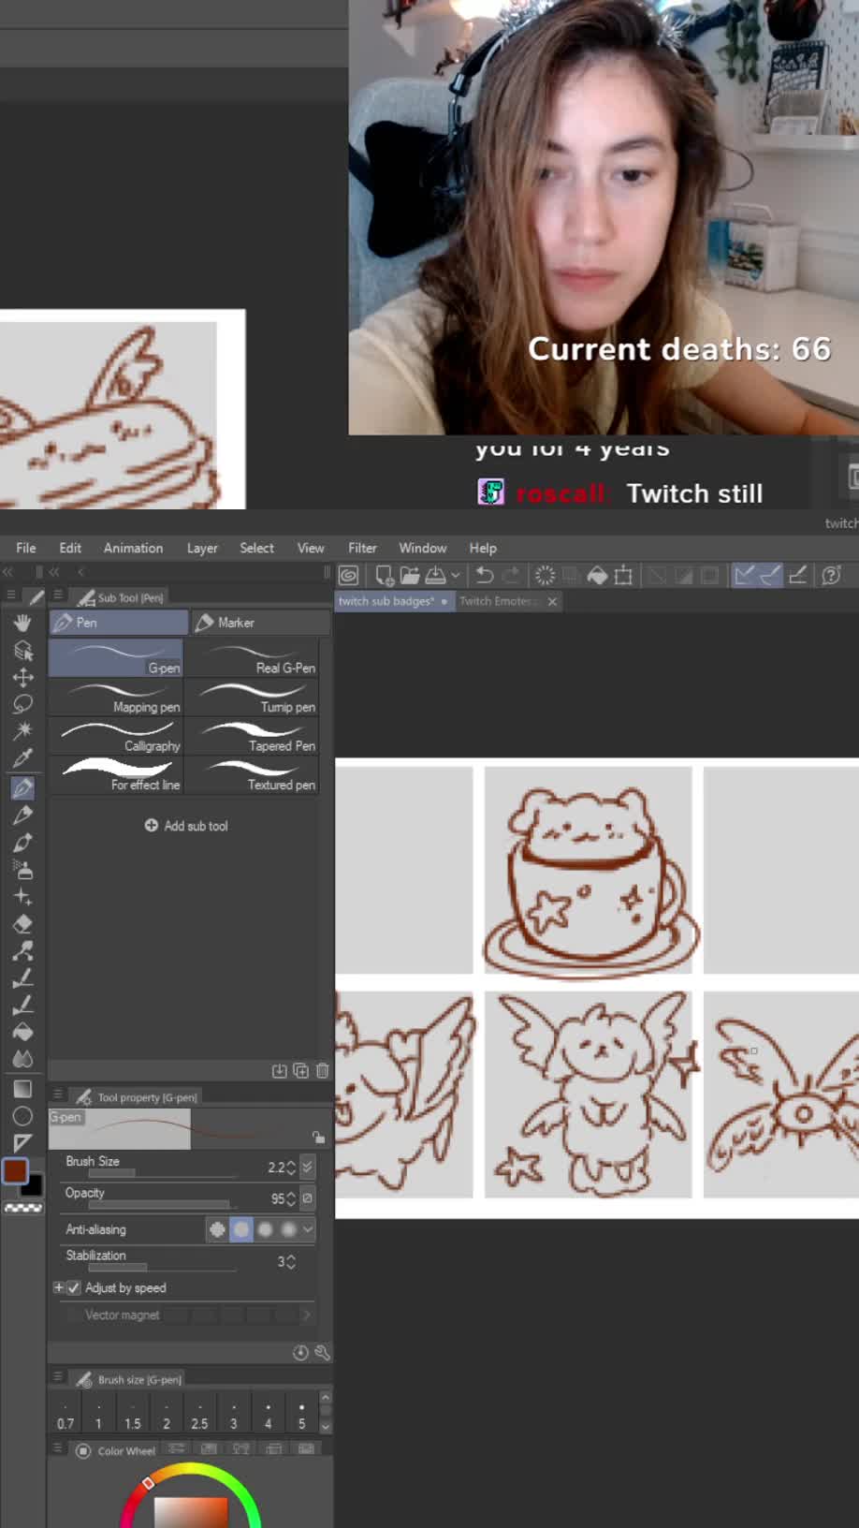
Task: Select the Fill bucket tool
Action: [23, 1032]
